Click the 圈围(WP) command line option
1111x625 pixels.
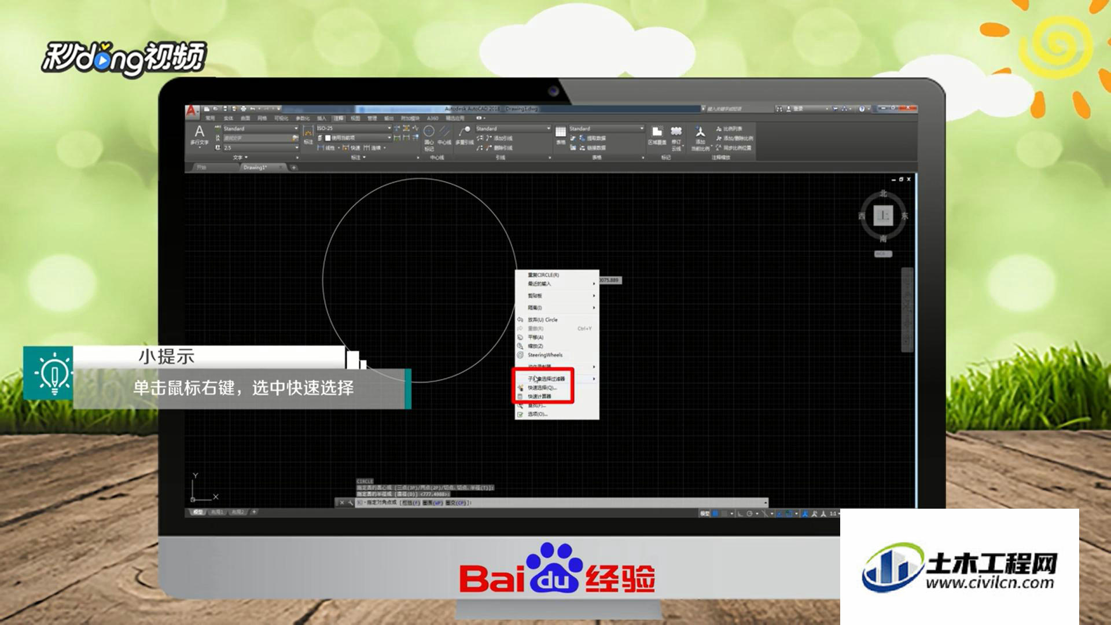[432, 503]
